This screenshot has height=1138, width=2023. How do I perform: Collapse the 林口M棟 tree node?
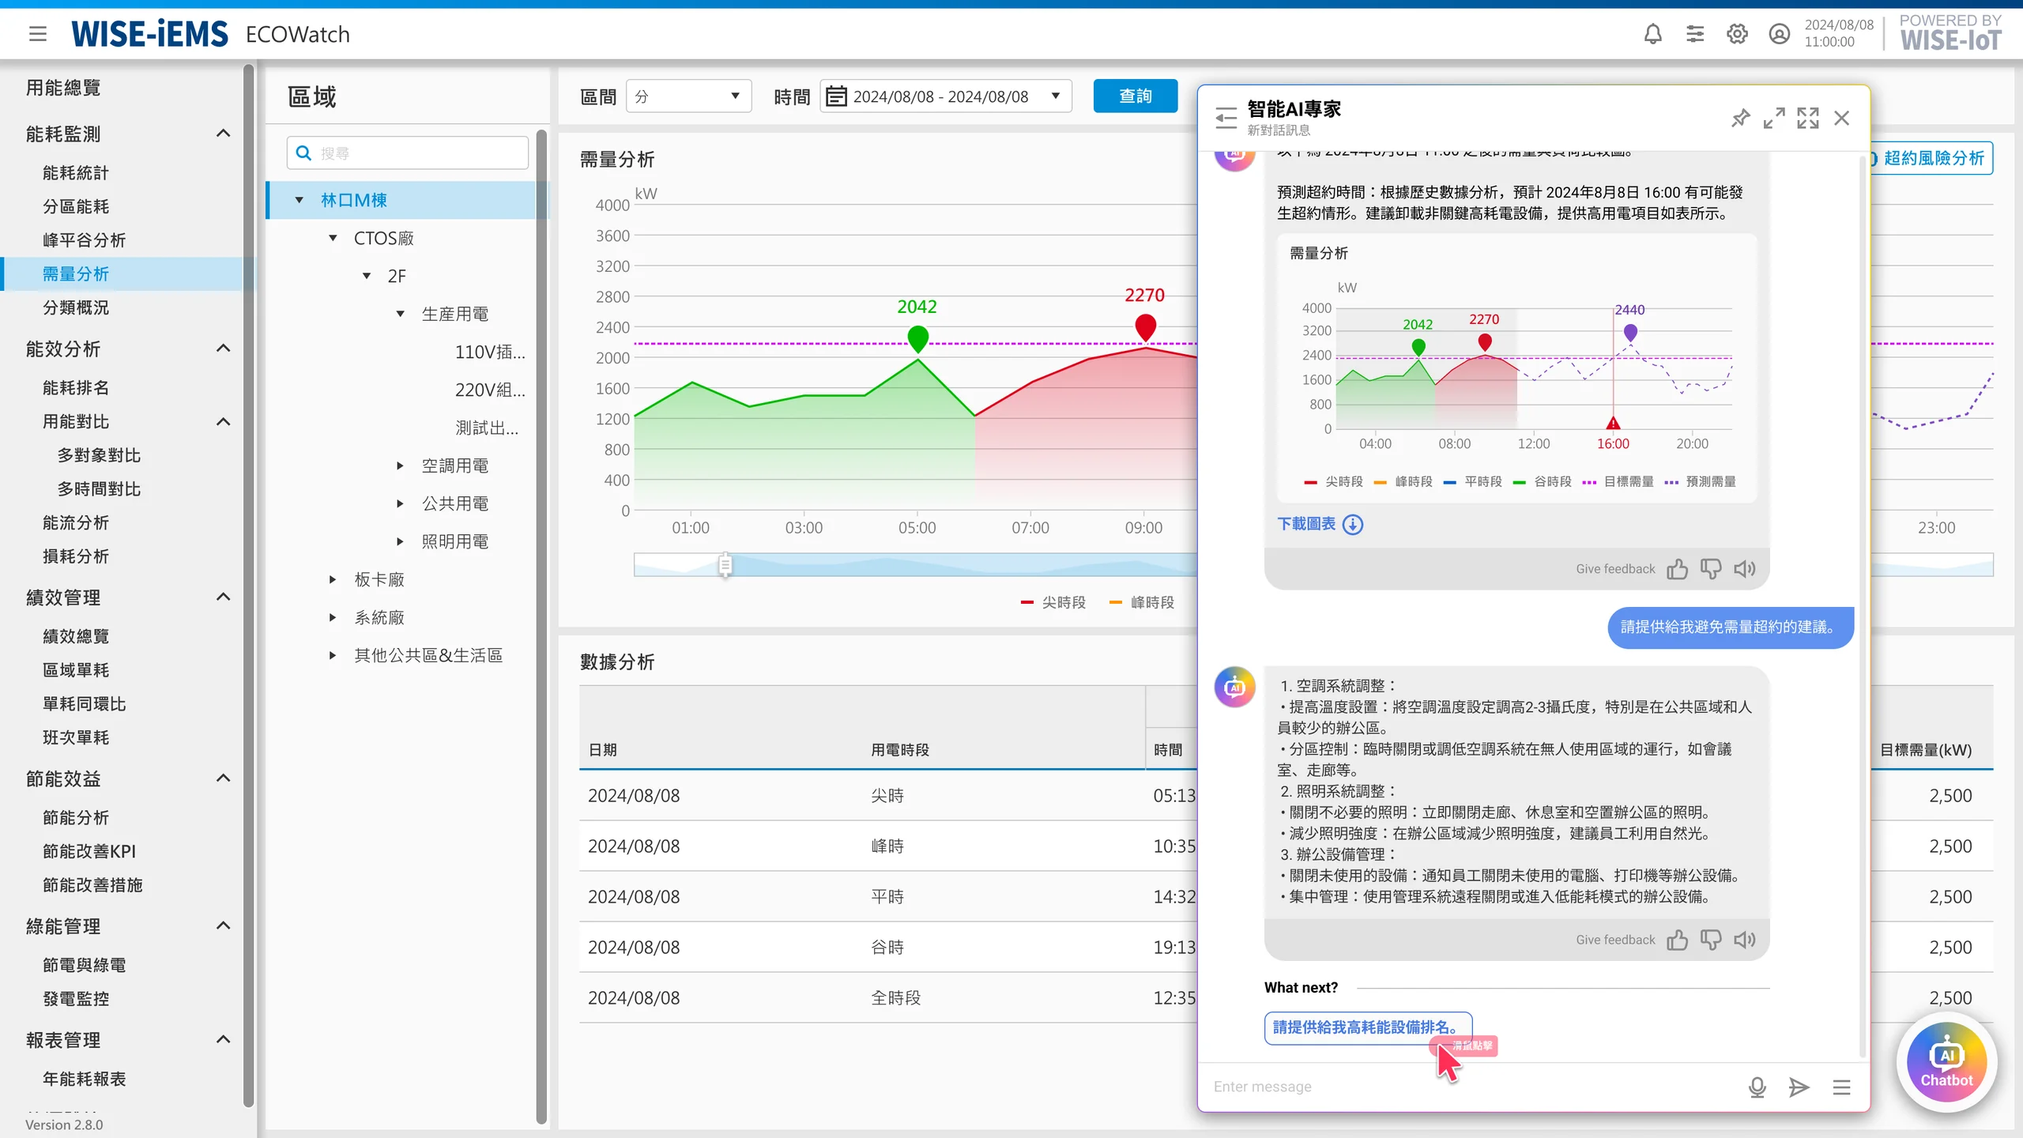point(299,200)
